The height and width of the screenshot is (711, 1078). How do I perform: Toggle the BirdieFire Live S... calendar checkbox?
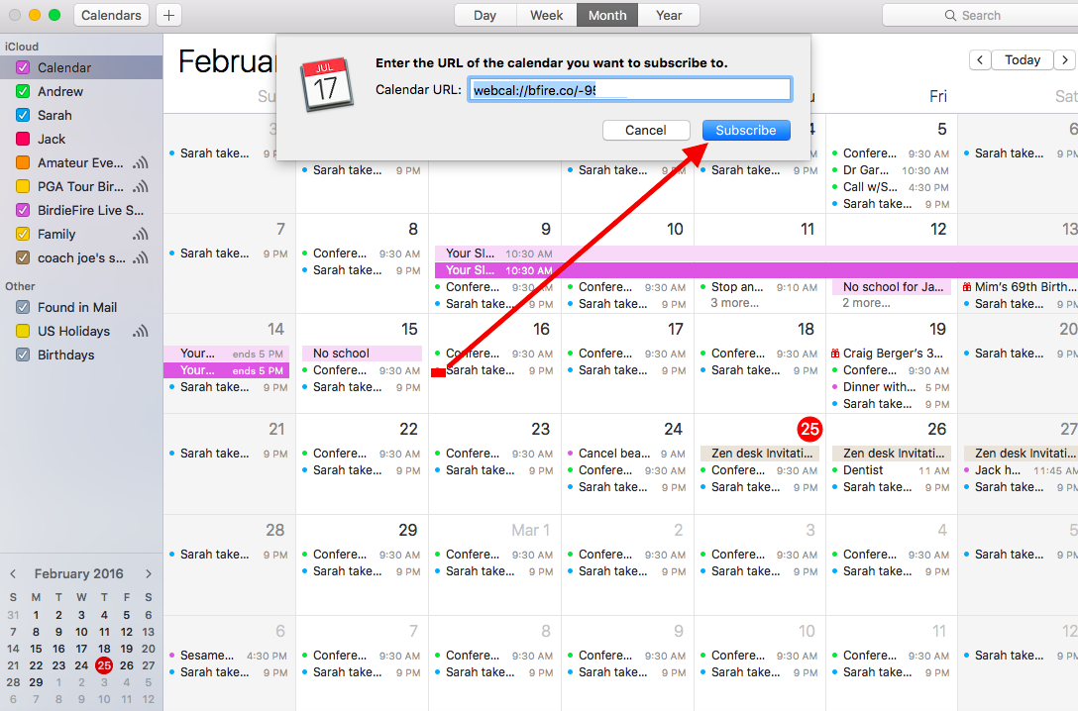[23, 210]
